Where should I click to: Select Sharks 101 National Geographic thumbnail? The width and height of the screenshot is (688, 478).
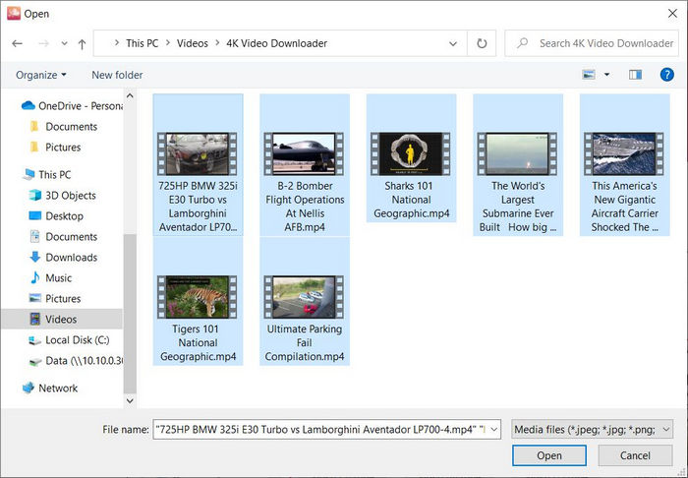[411, 153]
